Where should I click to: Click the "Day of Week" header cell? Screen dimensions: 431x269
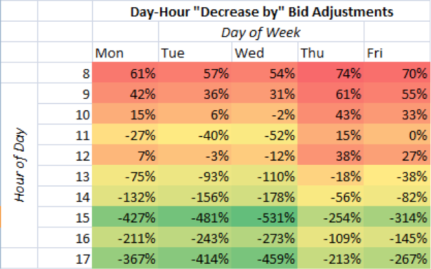pyautogui.click(x=261, y=32)
